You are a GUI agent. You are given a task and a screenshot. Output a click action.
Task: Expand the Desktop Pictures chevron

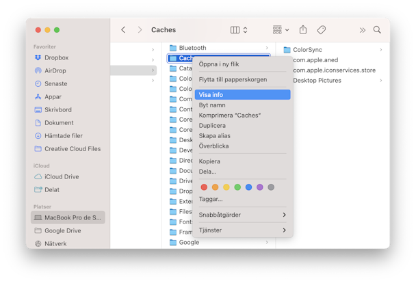coord(381,80)
